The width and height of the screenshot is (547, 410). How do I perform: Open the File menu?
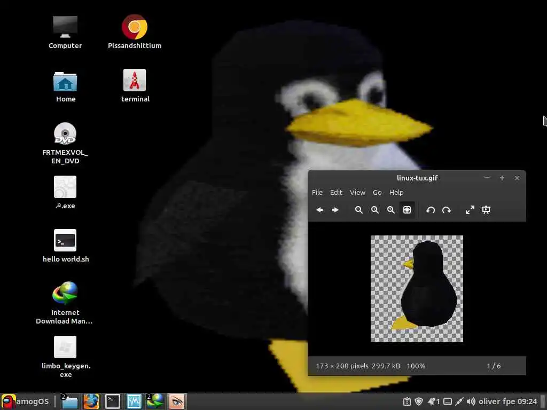coord(317,192)
